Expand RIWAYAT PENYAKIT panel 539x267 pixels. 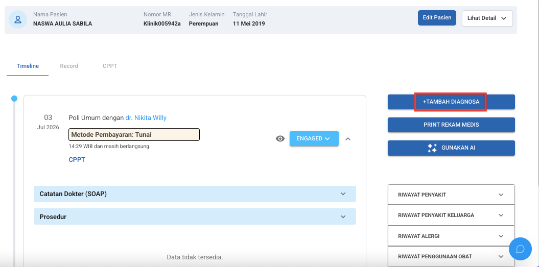click(x=451, y=195)
